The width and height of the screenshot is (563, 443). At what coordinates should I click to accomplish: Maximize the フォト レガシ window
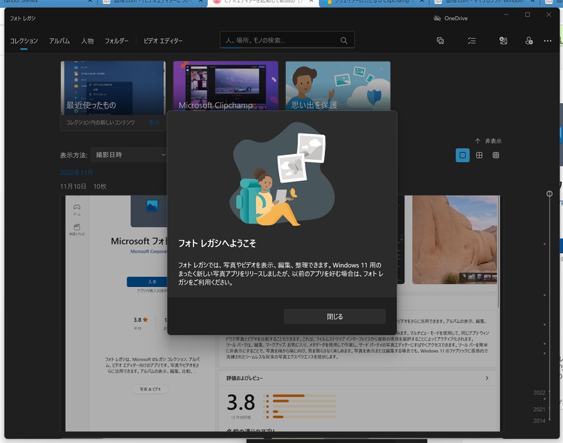[527, 15]
